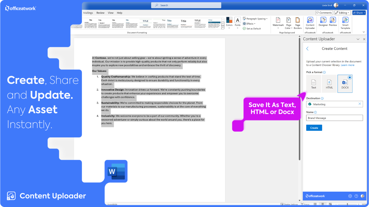The height and width of the screenshot is (207, 369).
Task: Open the Watermark menu in Page Background
Action: click(x=278, y=23)
